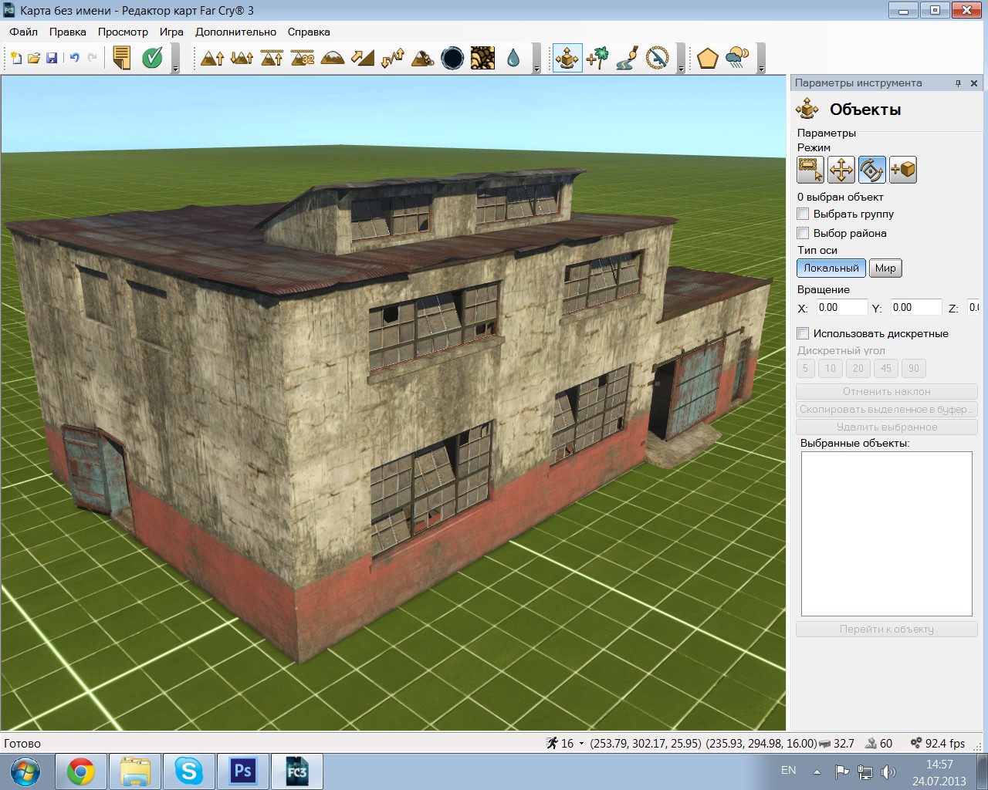The width and height of the screenshot is (988, 790).
Task: Select the terrain ramp tool
Action: (362, 58)
